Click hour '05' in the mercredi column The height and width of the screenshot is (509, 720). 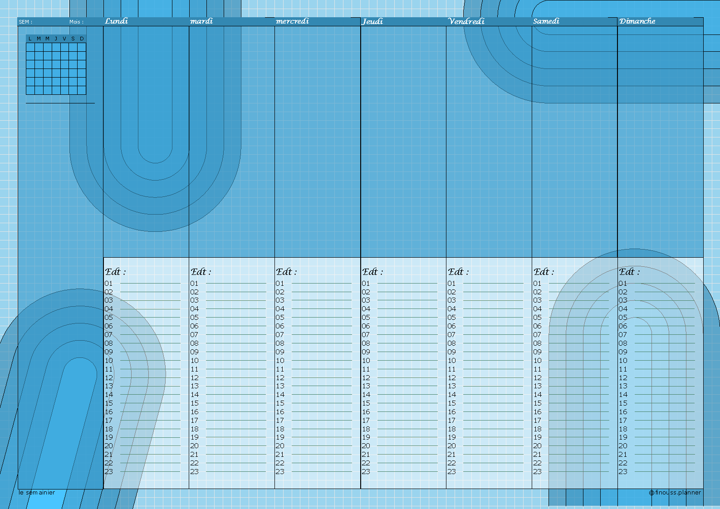click(280, 318)
